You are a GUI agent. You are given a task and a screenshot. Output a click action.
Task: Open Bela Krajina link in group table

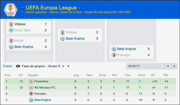click(x=43, y=100)
